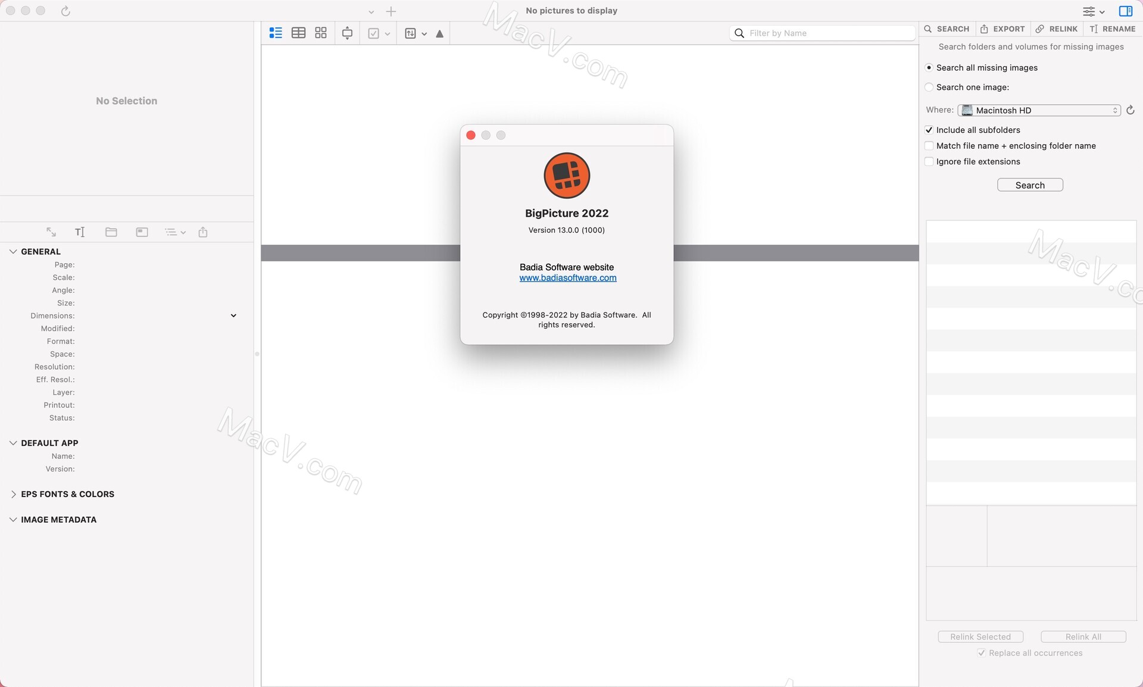
Task: Open the checkmark selection dropdown arrow
Action: coord(388,34)
